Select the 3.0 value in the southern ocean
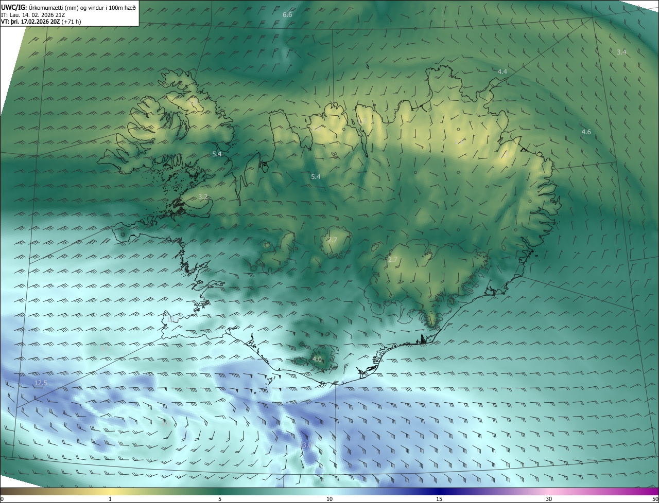Viewport: 659px width, 503px height. coord(307,445)
